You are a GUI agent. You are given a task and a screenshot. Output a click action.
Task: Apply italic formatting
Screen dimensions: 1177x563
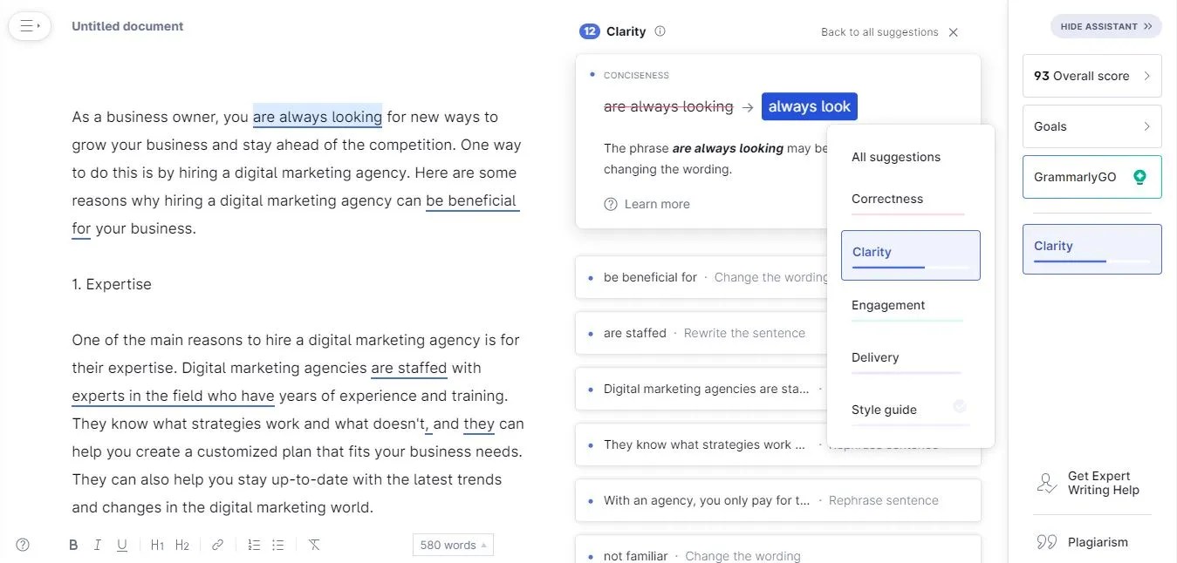[98, 544]
